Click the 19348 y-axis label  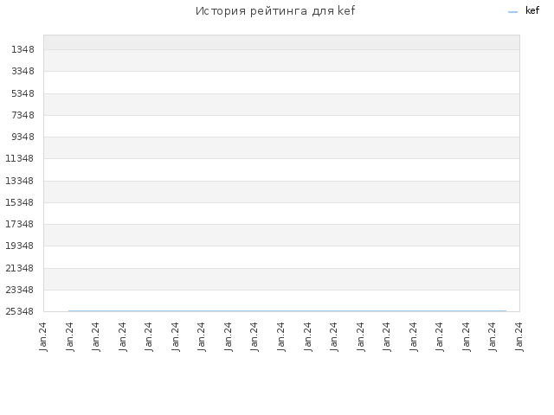tap(20, 246)
